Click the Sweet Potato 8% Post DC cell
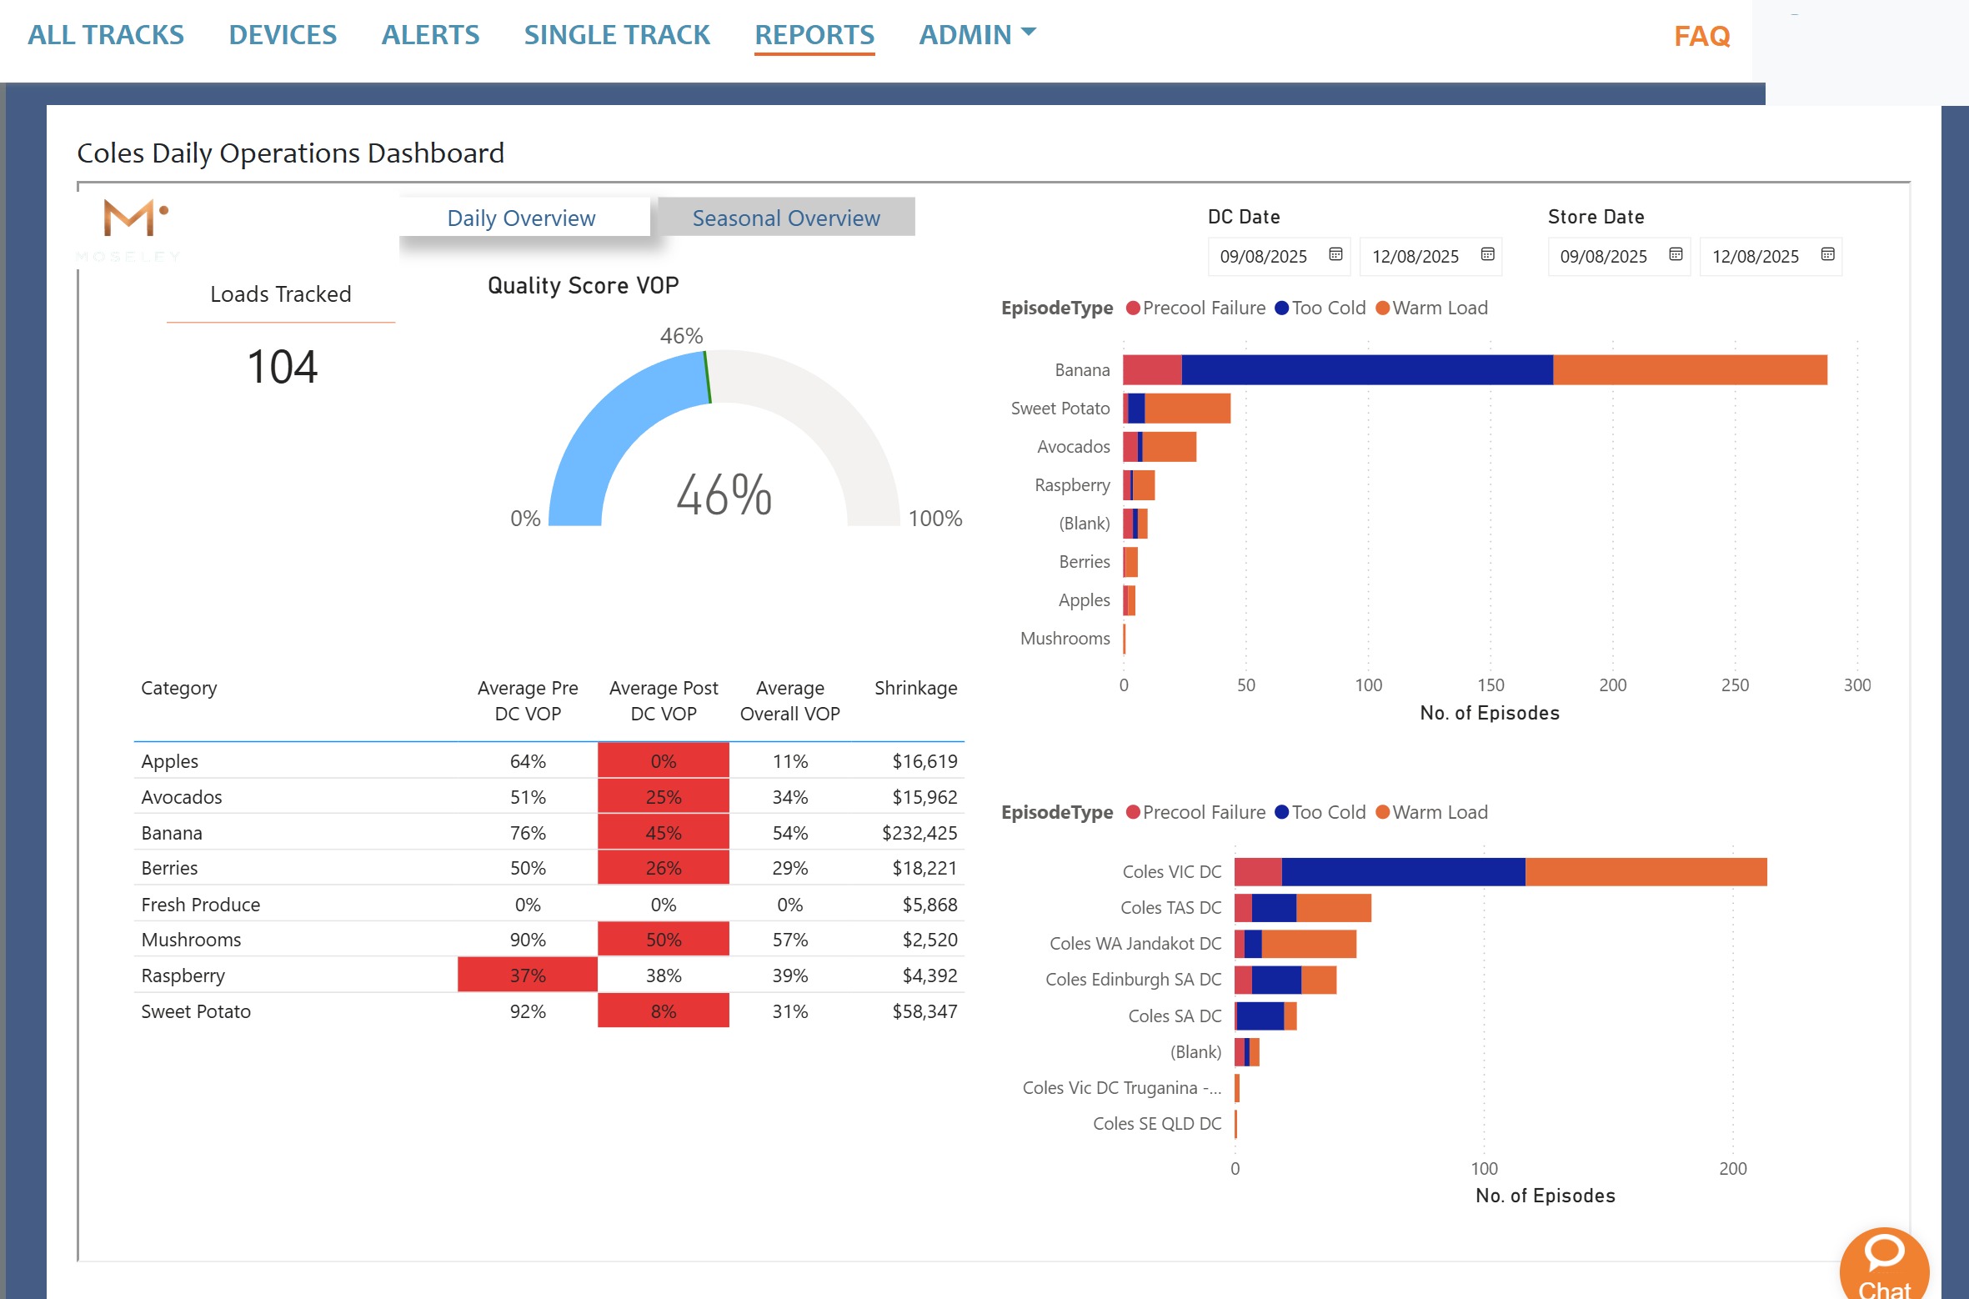This screenshot has height=1299, width=1969. coord(664,1011)
